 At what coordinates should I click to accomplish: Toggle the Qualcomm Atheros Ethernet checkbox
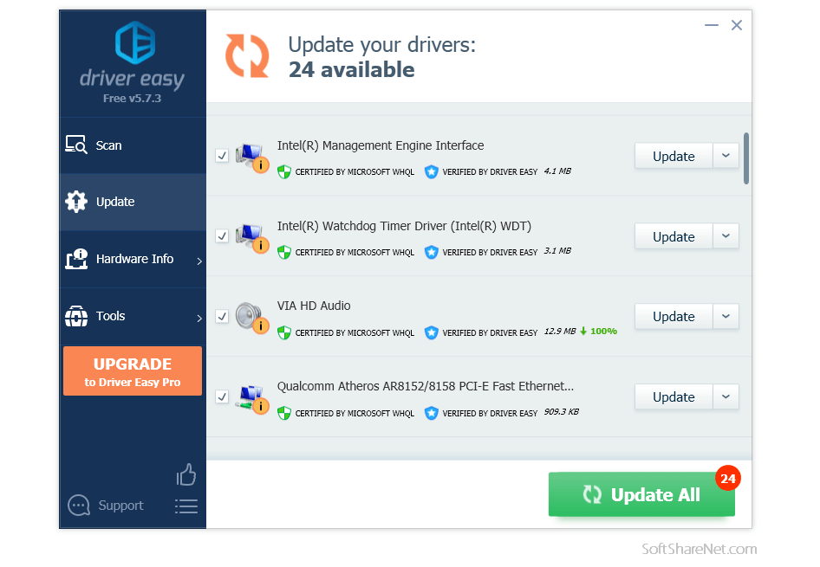click(222, 396)
